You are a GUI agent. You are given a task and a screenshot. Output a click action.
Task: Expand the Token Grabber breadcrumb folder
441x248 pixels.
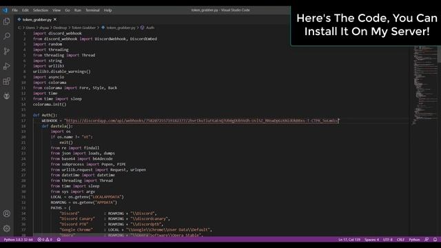[x=83, y=28]
